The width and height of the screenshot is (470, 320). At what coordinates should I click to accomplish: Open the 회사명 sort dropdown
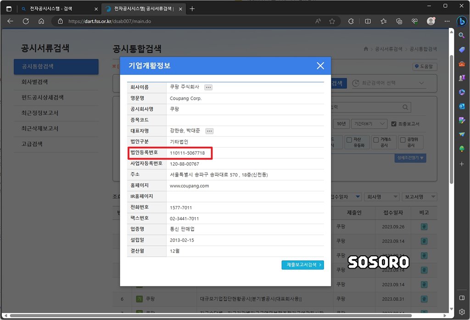(382, 197)
